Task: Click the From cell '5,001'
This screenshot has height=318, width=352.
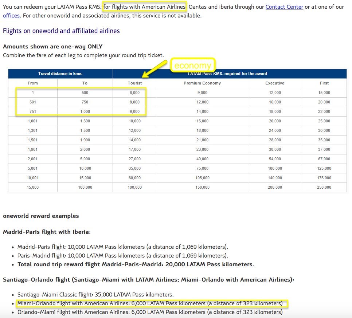Action: coord(33,168)
